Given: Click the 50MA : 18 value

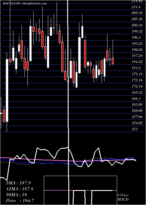Looking at the screenshot, I should (16, 195).
